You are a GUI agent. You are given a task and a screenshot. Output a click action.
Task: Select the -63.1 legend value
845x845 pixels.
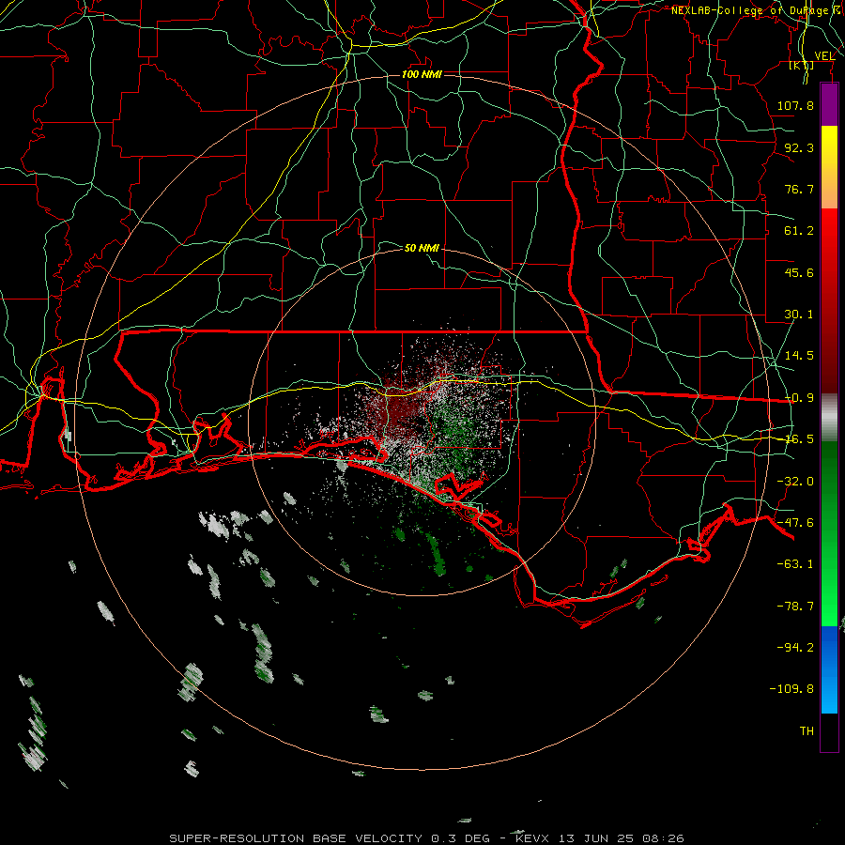[x=795, y=564]
